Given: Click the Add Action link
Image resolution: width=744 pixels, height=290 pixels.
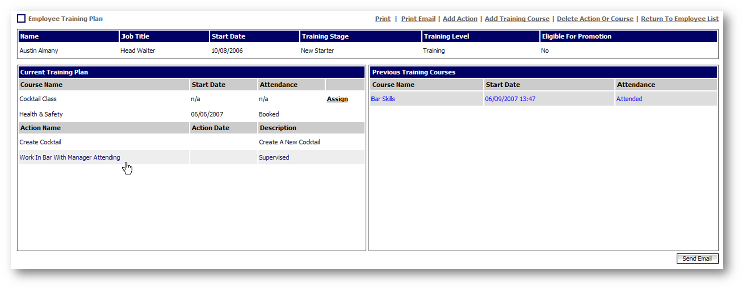Looking at the screenshot, I should click(460, 19).
